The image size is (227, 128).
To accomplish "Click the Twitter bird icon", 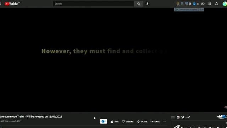I will pos(183,117).
